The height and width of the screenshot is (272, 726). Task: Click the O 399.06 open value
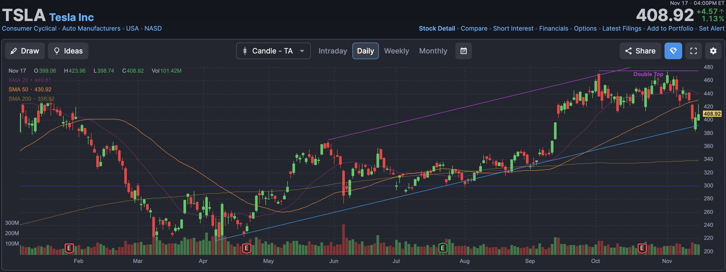pos(45,71)
